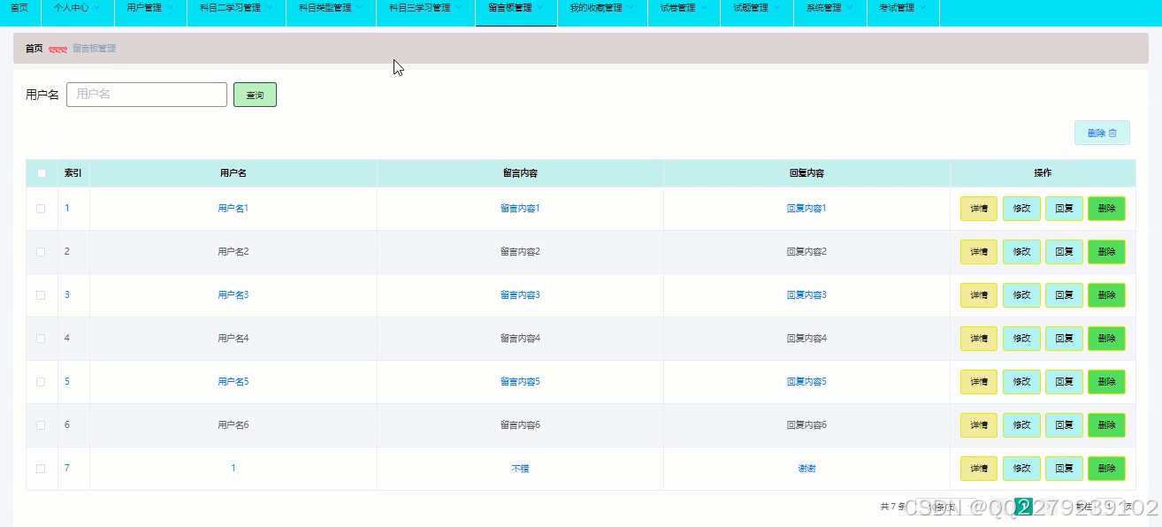Click the 查询 search button
1162x527 pixels.
[x=255, y=94]
